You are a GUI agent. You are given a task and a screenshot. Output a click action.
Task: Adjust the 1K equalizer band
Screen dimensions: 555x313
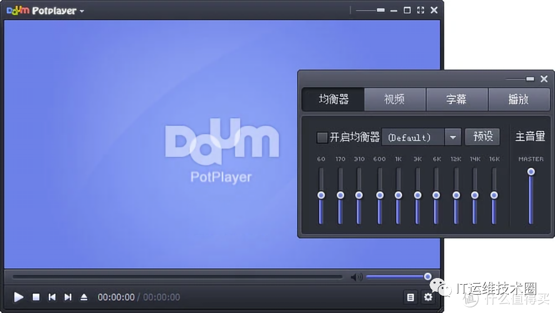tap(398, 195)
